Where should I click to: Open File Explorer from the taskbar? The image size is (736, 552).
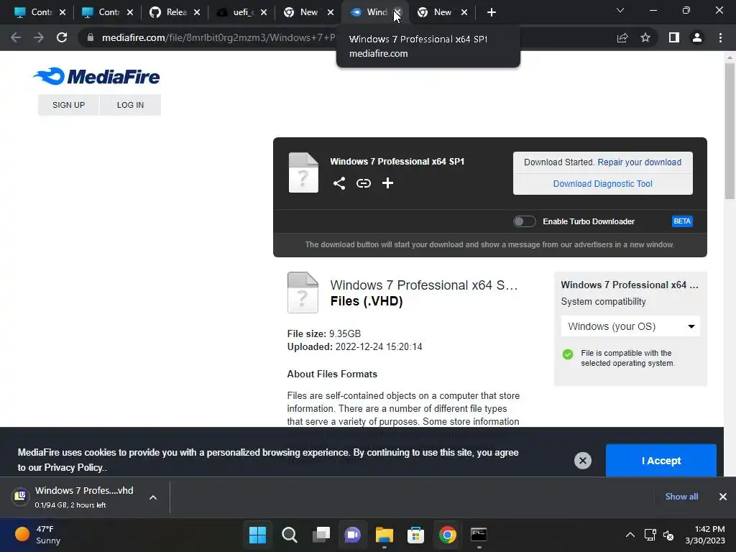point(384,535)
